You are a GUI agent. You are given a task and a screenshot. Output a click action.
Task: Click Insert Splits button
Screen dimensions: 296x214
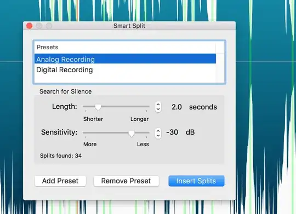[x=196, y=181]
